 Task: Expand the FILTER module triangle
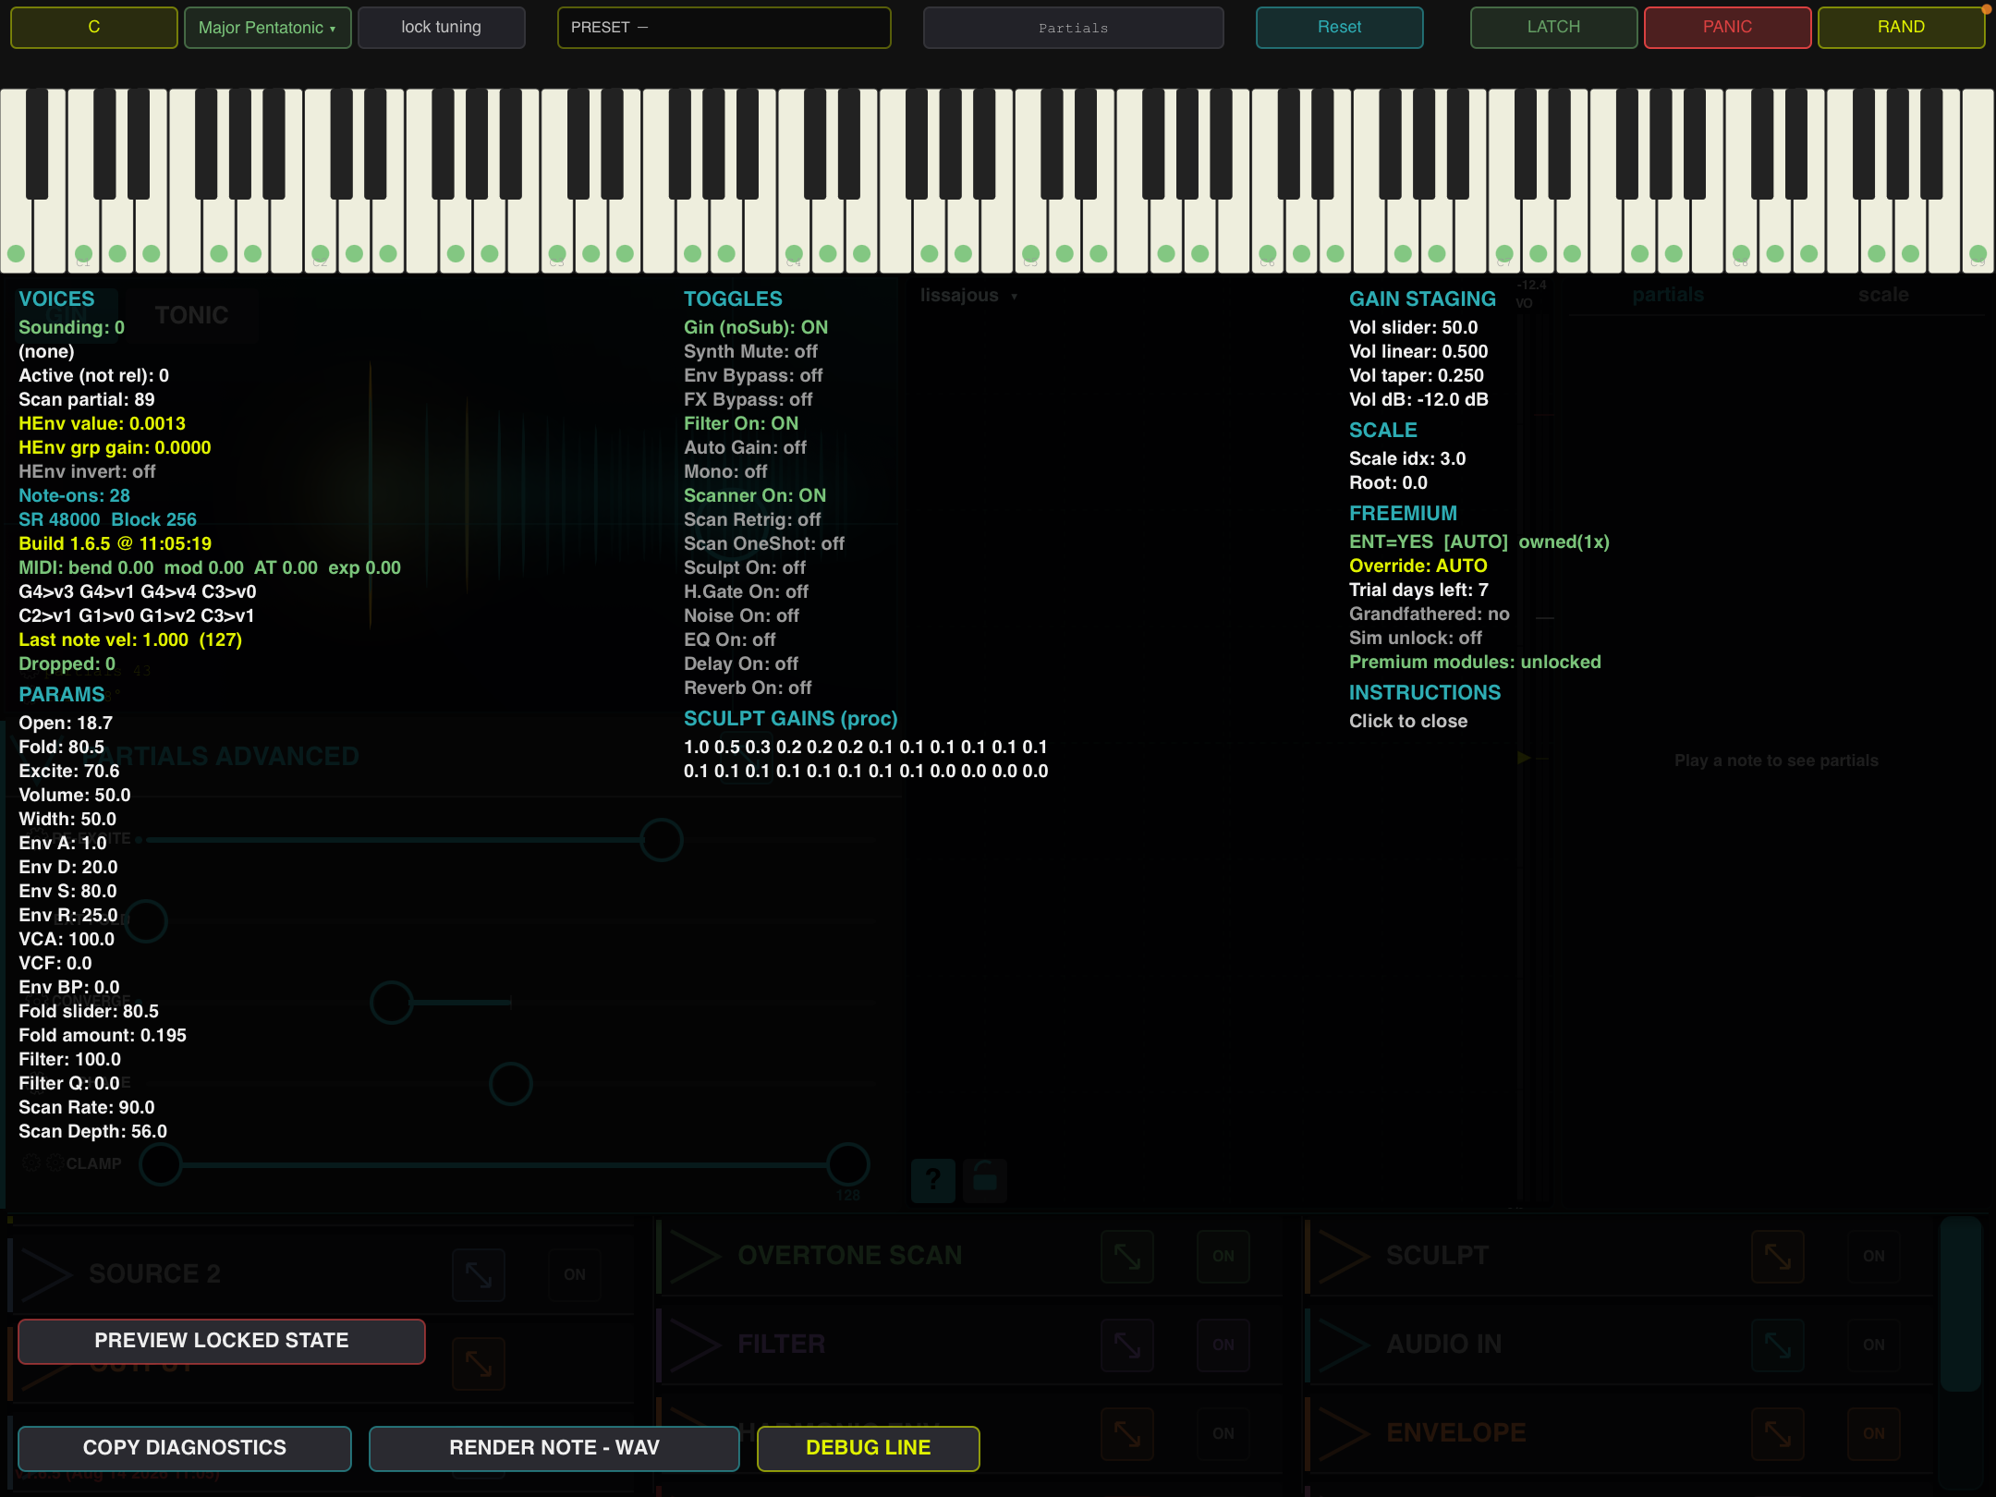tap(695, 1345)
